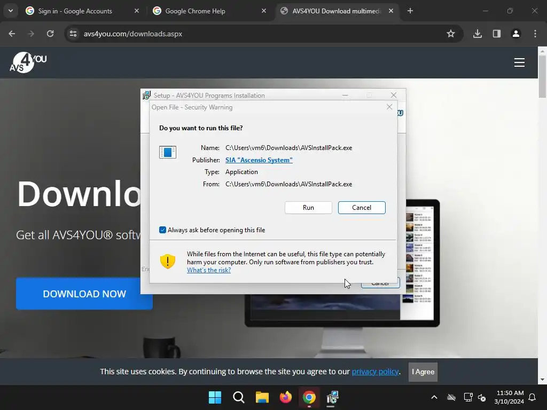Click the OneDrive tray icon
547x410 pixels.
coord(451,397)
